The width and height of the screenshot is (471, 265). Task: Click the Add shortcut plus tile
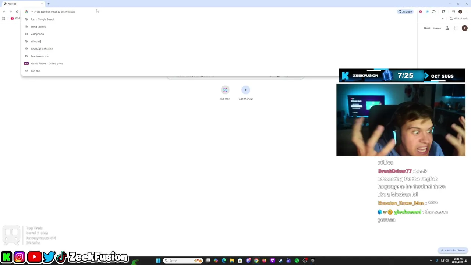[x=246, y=93]
